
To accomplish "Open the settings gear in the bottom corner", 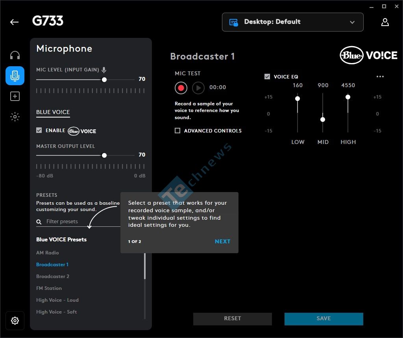I will coord(15,321).
